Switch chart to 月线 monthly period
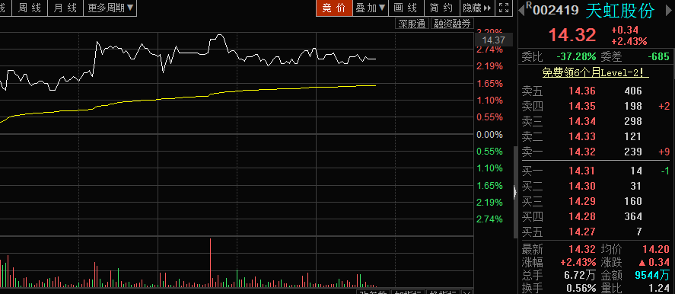Image resolution: width=675 pixels, height=294 pixels. (65, 8)
